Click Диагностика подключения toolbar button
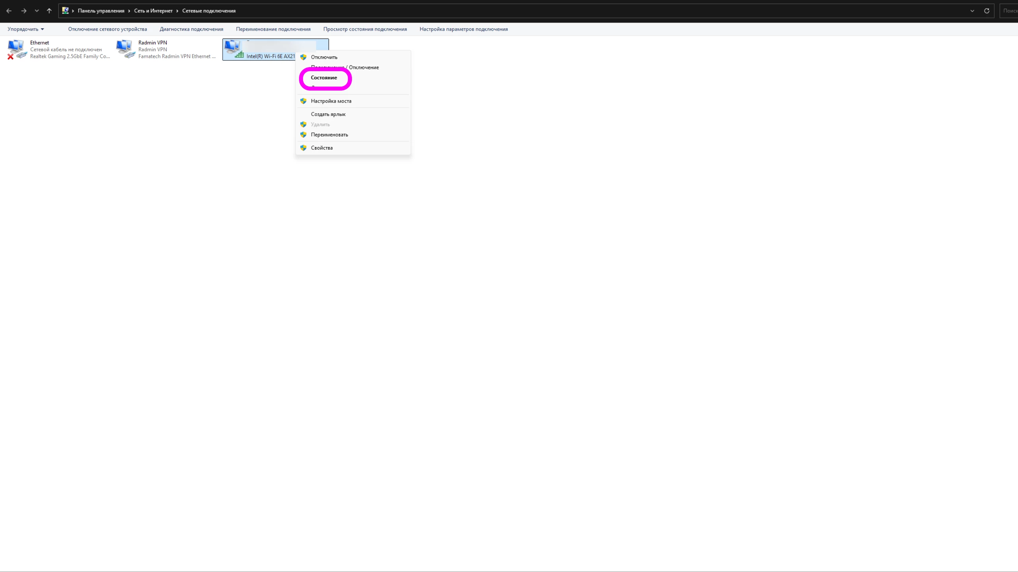 coord(191,29)
